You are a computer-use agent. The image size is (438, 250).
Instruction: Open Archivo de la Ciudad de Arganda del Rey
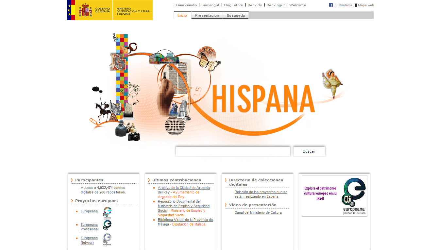(x=184, y=190)
